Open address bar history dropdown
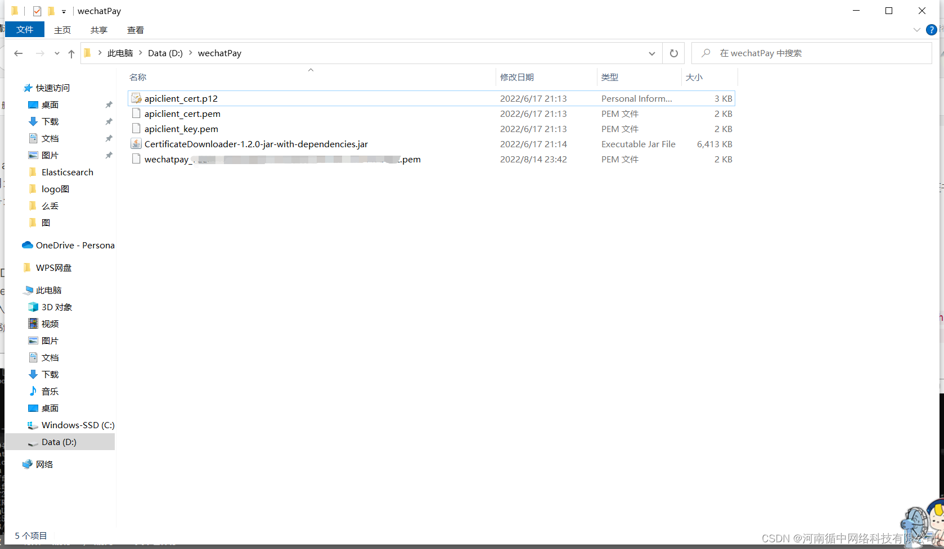 pos(652,53)
